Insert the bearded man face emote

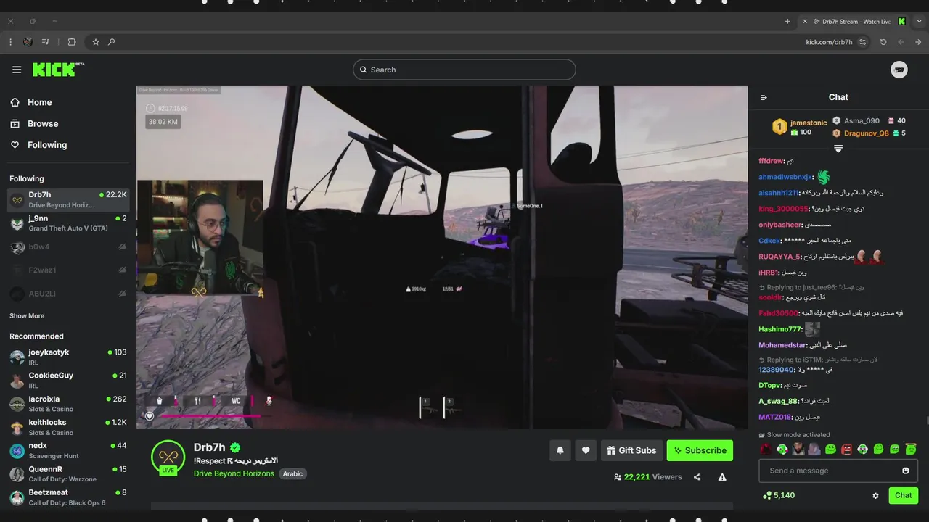[798, 449]
